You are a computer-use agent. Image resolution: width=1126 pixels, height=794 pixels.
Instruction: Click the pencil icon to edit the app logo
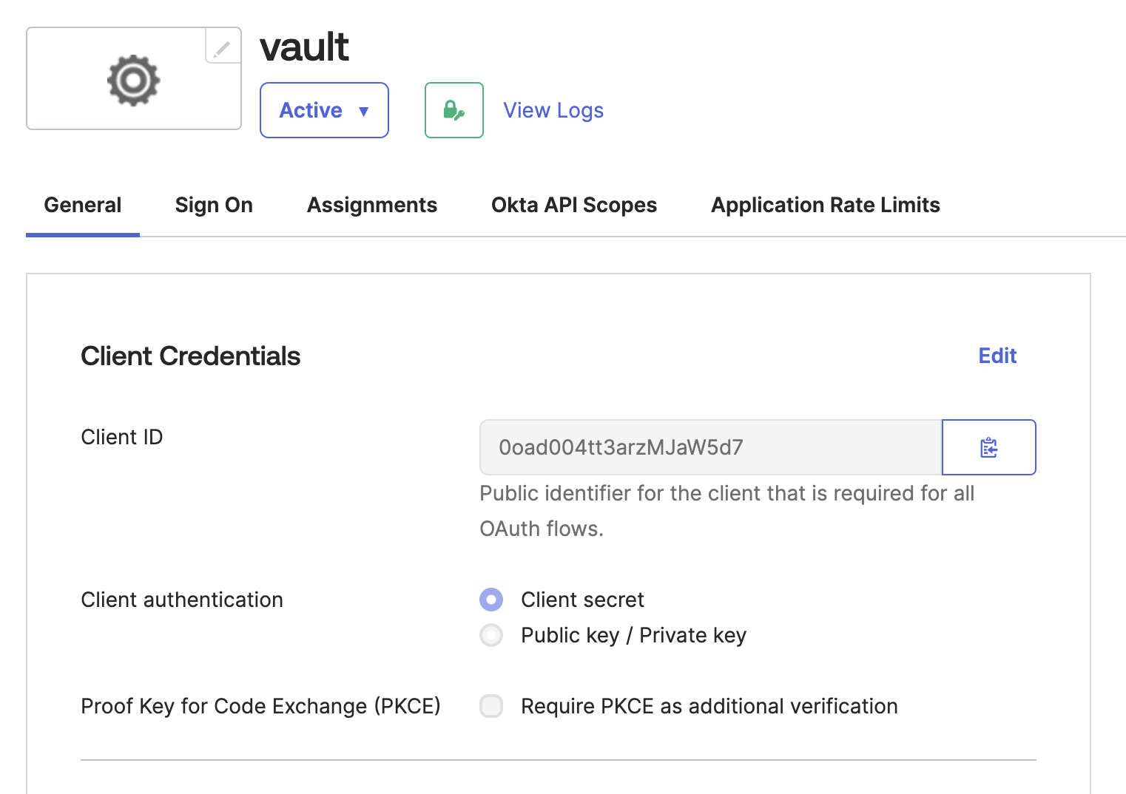(x=223, y=47)
